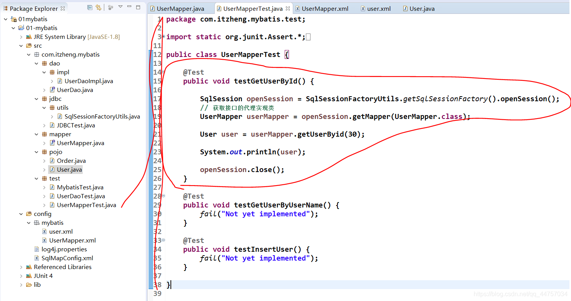Image resolution: width=571 pixels, height=301 pixels.
Task: Click the JUnit 4 library icon
Action: point(29,276)
